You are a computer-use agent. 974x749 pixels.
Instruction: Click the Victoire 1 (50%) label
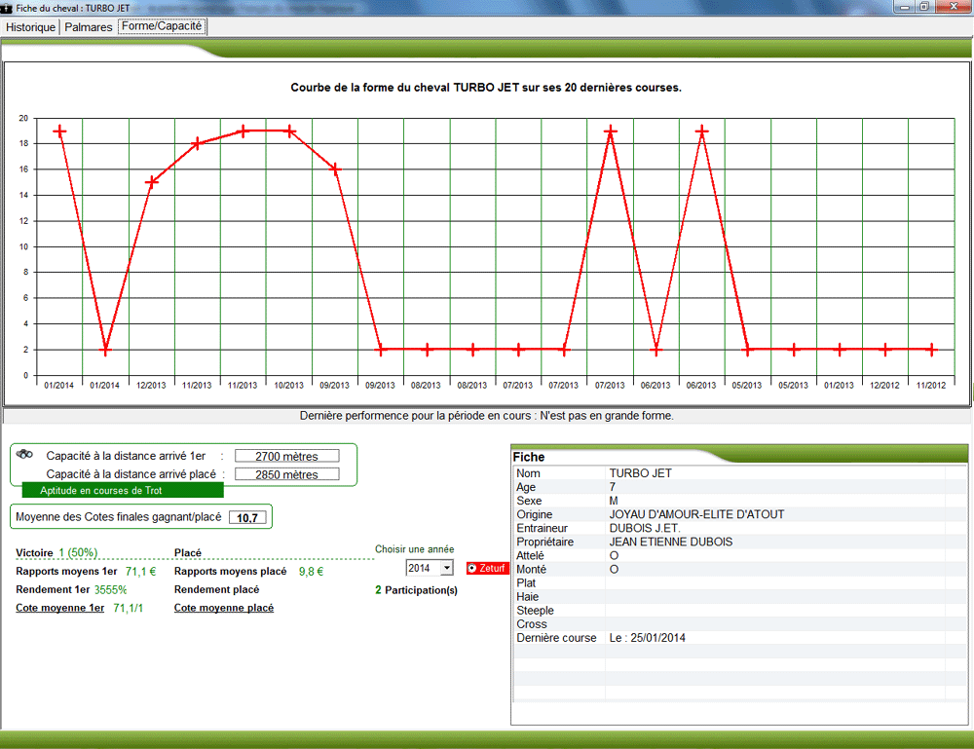(56, 553)
